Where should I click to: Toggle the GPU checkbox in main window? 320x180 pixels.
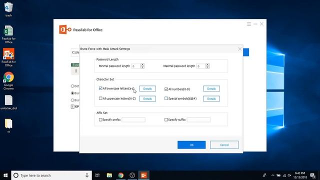(x=72, y=106)
